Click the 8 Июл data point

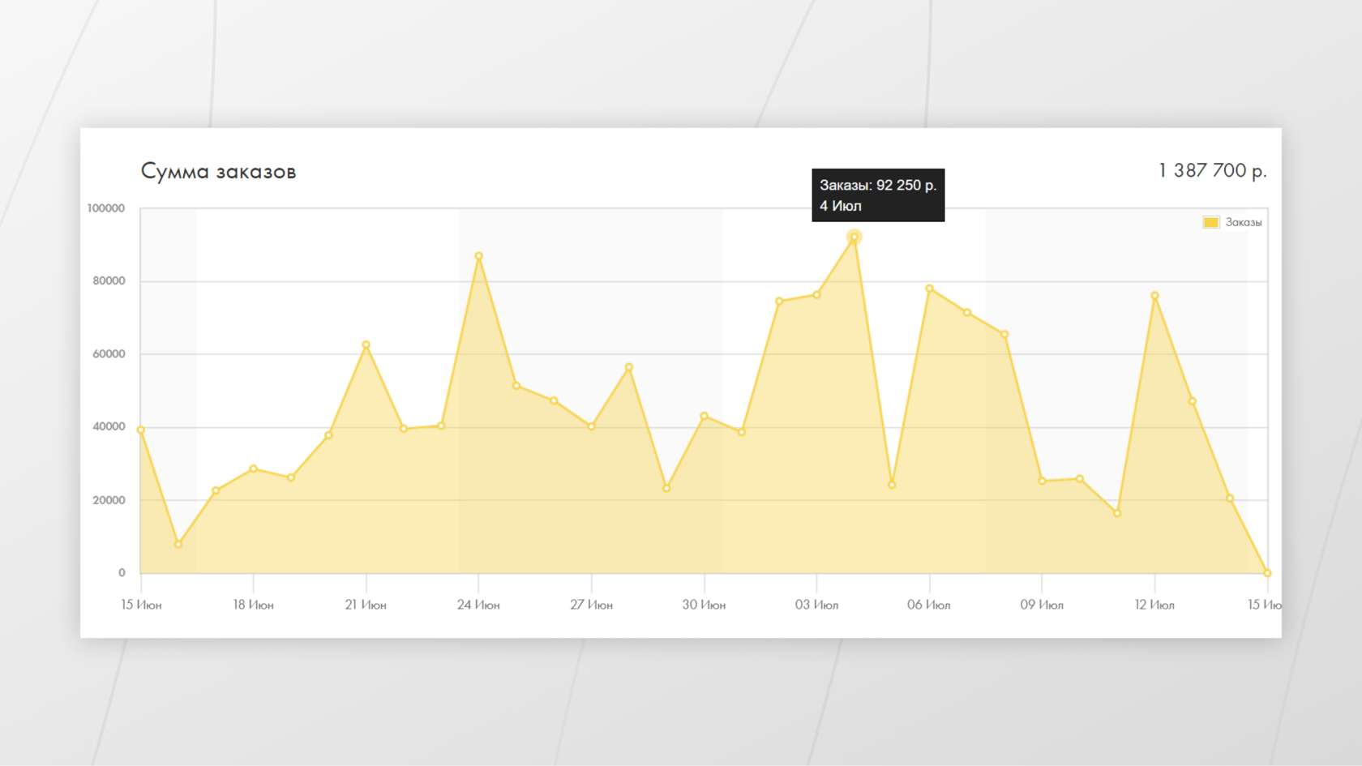[x=1004, y=335]
